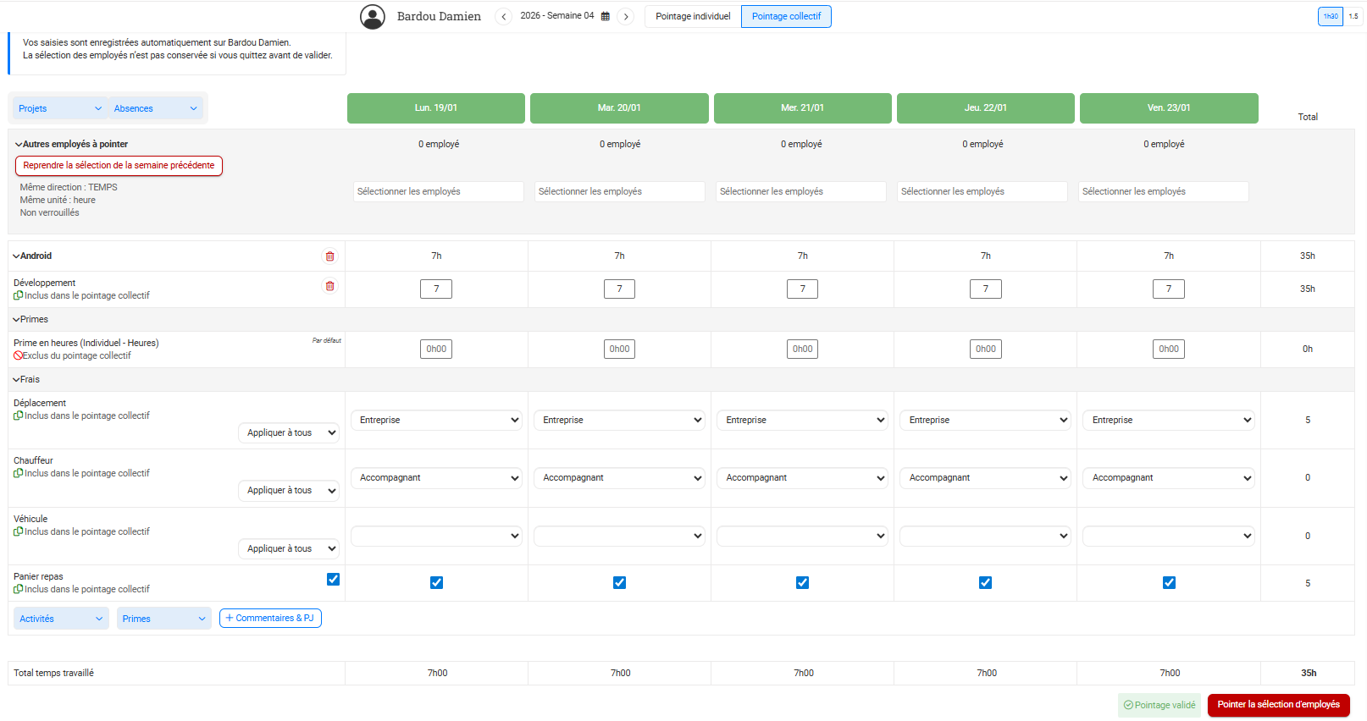Uncheck Panier repas for Lun. 19/01
The width and height of the screenshot is (1367, 721).
[437, 583]
